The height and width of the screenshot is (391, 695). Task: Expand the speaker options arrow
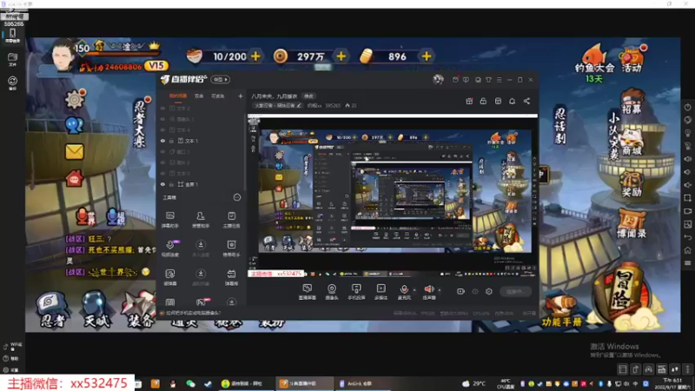pos(440,289)
